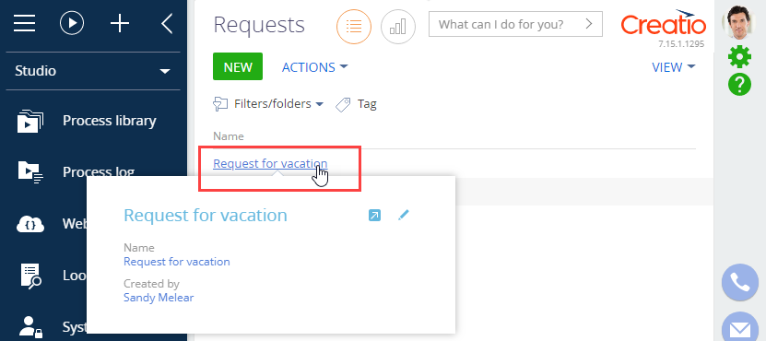Screen dimensions: 766x341
Task: Switch to the list view icon
Action: tap(354, 27)
